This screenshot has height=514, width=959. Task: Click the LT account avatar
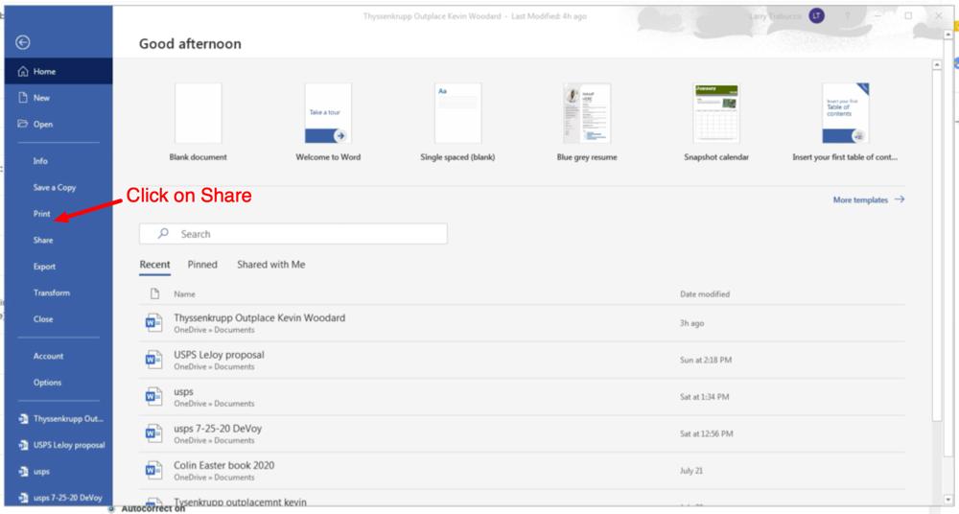pyautogui.click(x=816, y=16)
